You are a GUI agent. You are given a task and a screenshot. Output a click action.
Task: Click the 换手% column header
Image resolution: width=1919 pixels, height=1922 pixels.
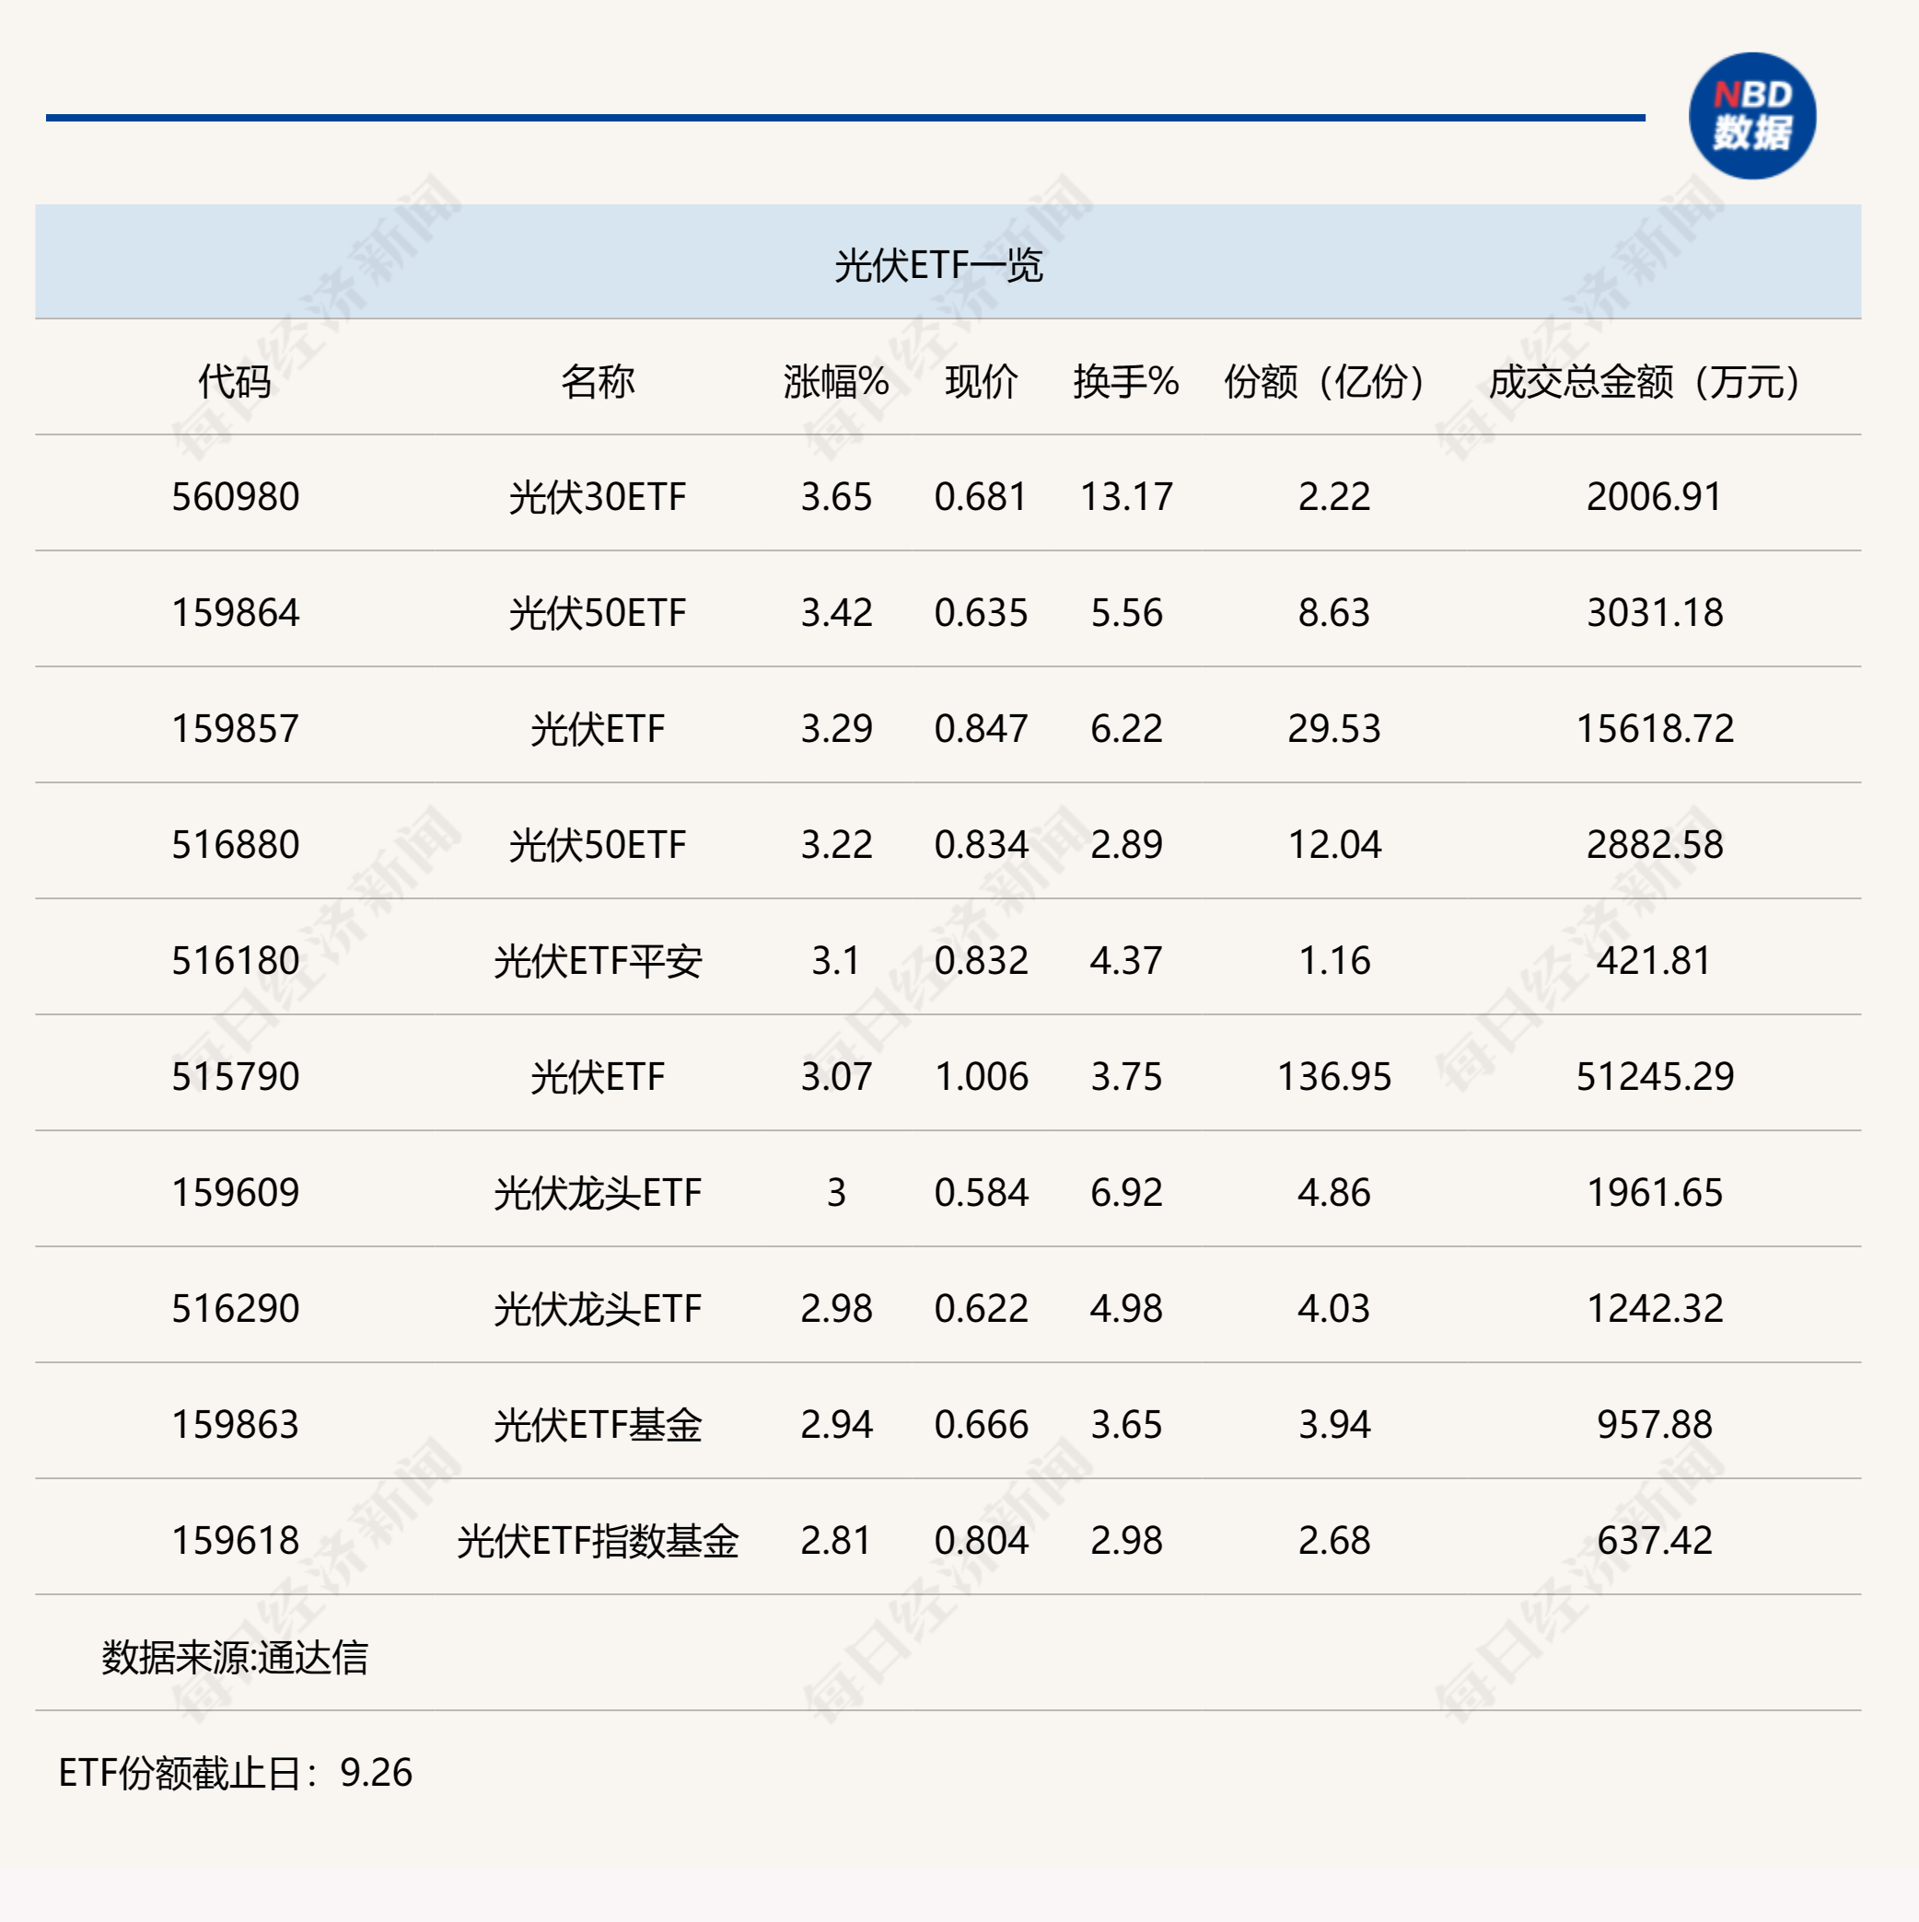1126,381
